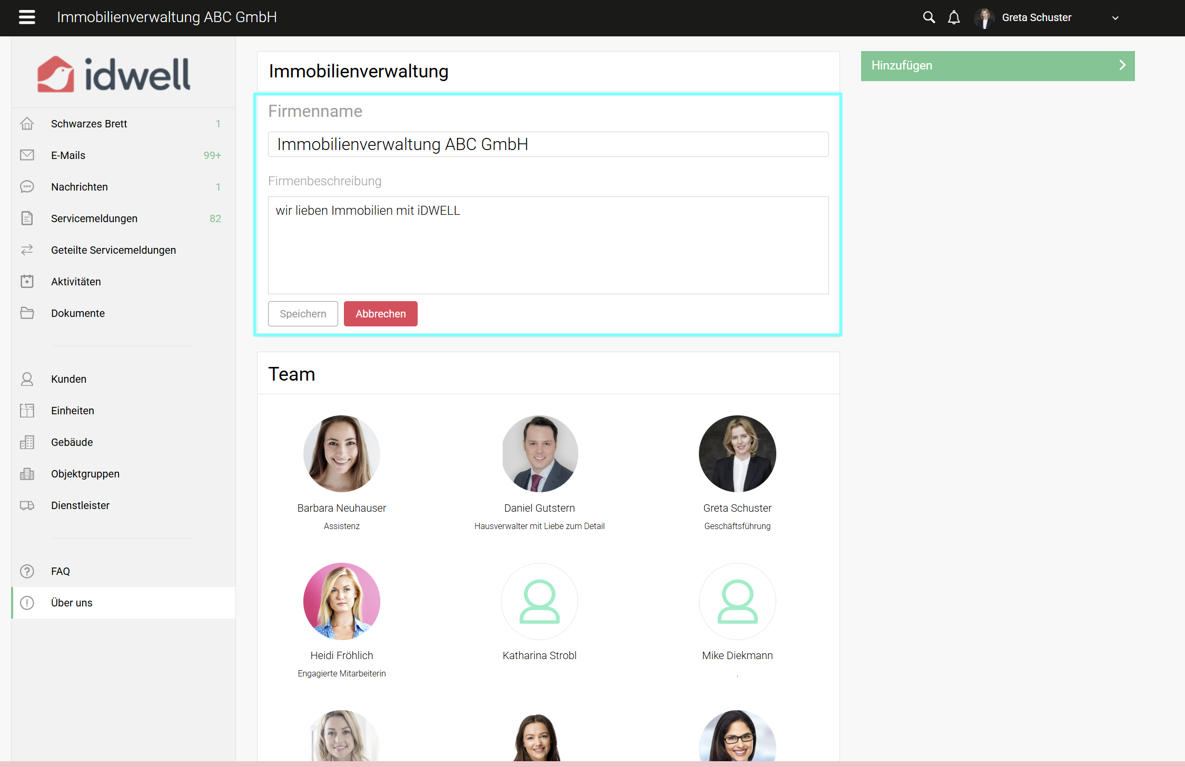Click the Nachrichten chat bubble icon
The image size is (1185, 767).
(27, 187)
